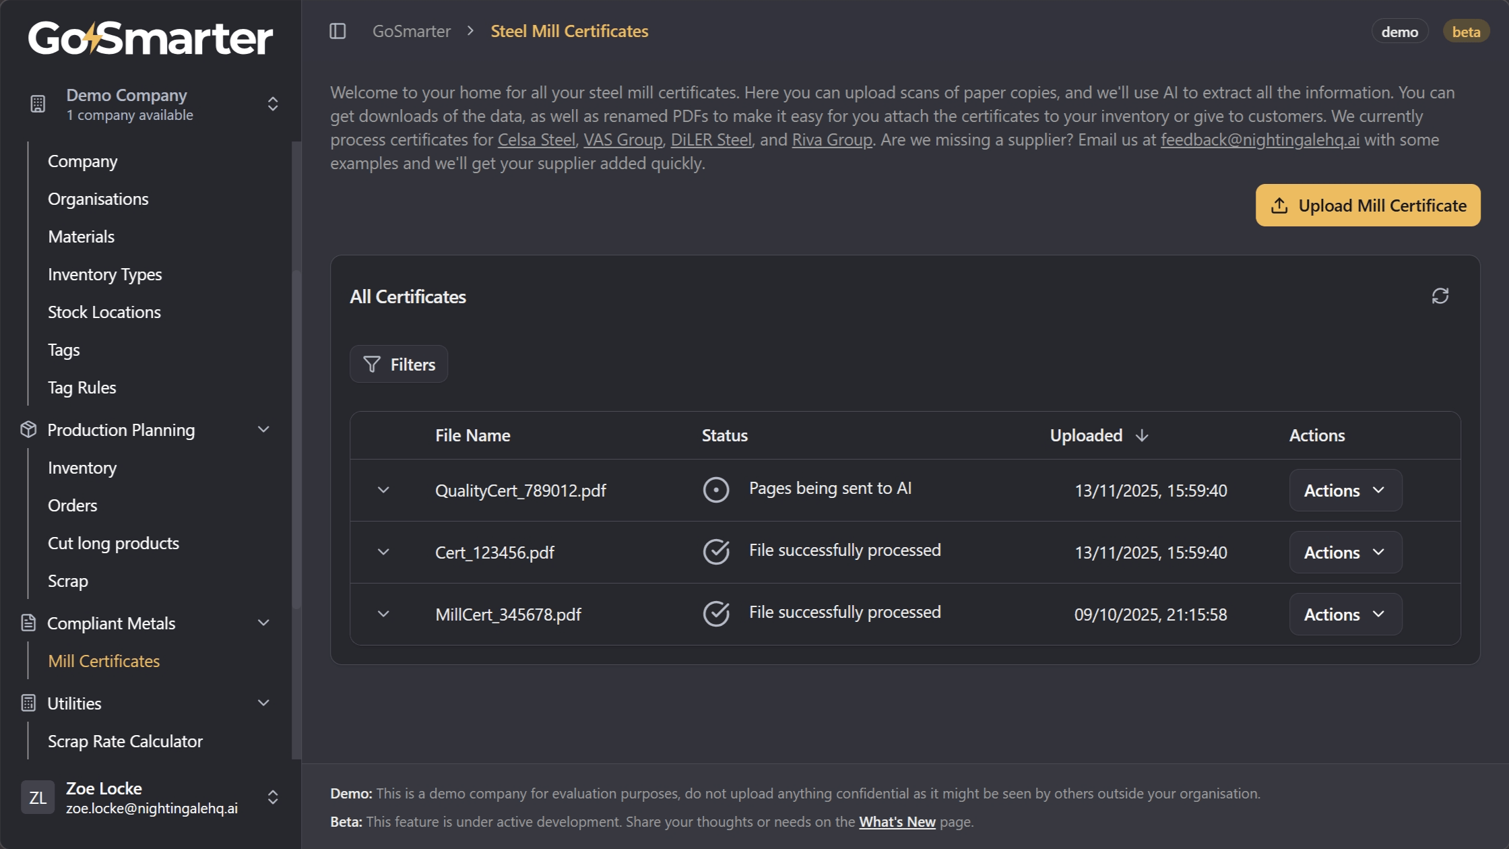
Task: Open the DiLER Steel link
Action: click(711, 139)
